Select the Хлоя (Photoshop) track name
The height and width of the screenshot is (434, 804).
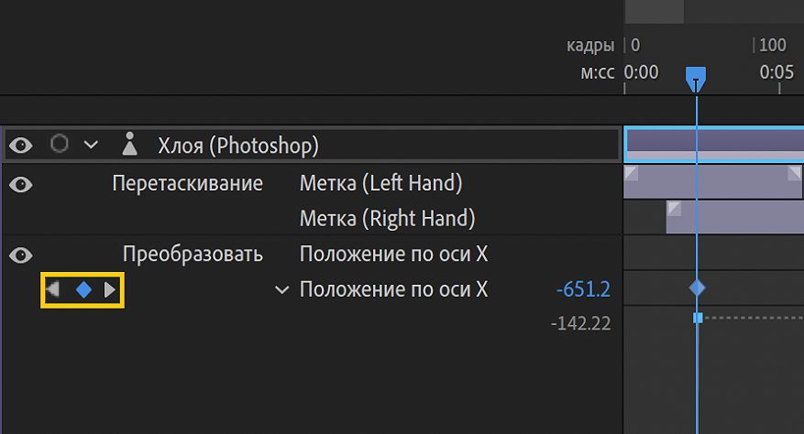[237, 145]
